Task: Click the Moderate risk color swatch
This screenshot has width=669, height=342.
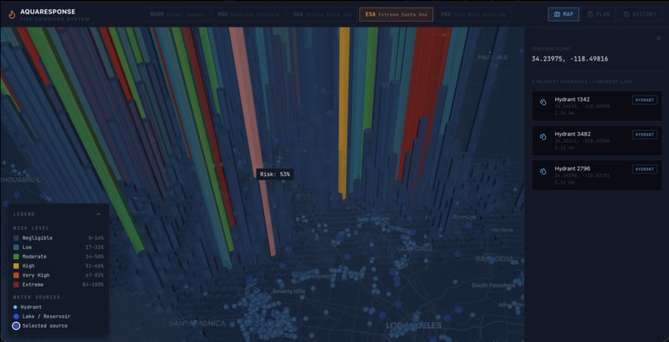Action: [17, 256]
